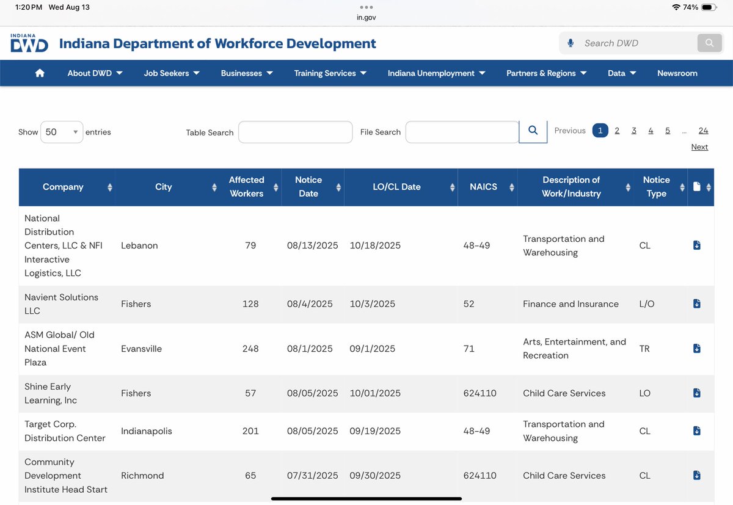Download the Target Corp. Distribution Center notice
The width and height of the screenshot is (733, 505).
[697, 431]
